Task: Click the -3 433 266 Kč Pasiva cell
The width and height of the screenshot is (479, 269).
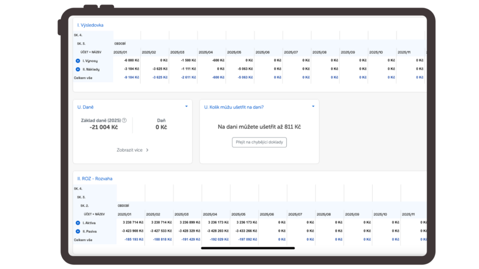Action: pyautogui.click(x=246, y=231)
